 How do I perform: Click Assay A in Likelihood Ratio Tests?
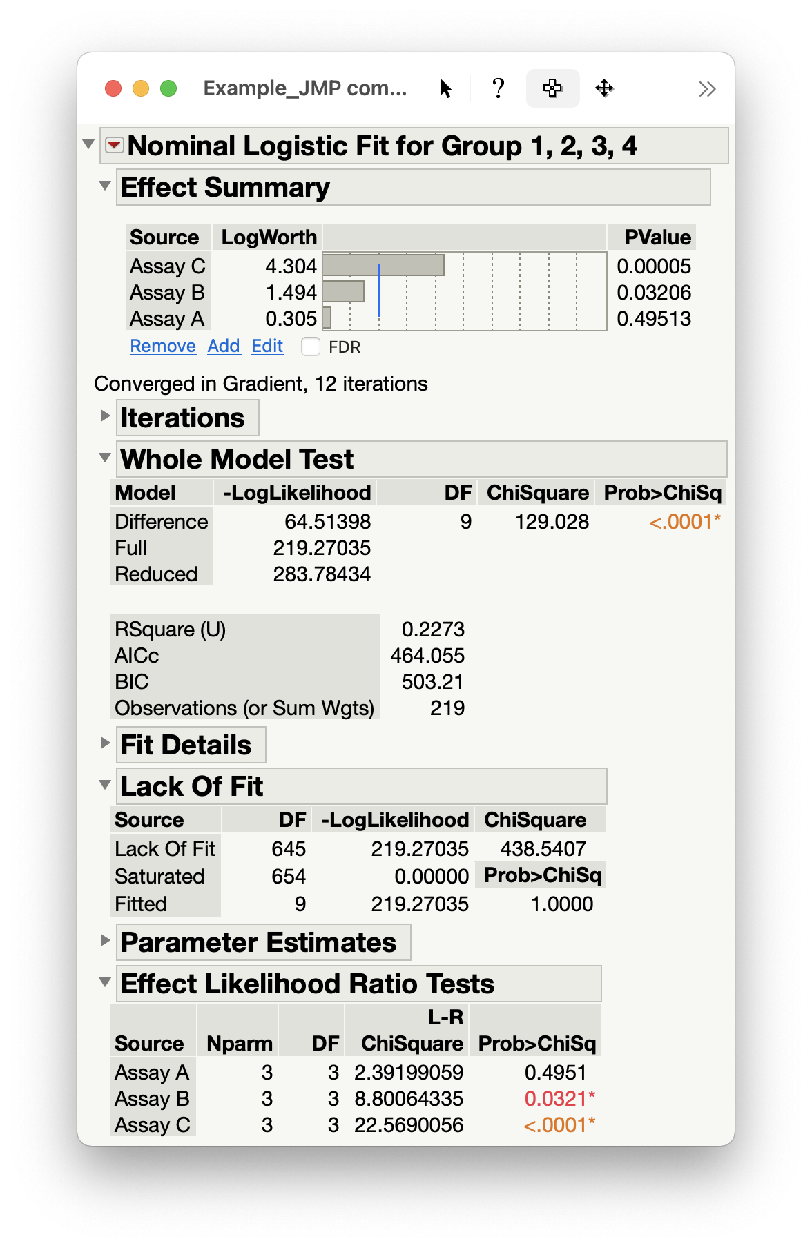pos(152,1073)
